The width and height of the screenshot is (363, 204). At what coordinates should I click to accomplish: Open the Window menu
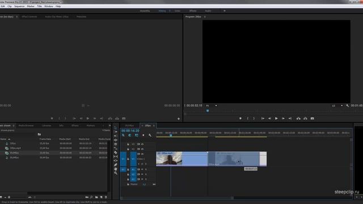point(49,6)
